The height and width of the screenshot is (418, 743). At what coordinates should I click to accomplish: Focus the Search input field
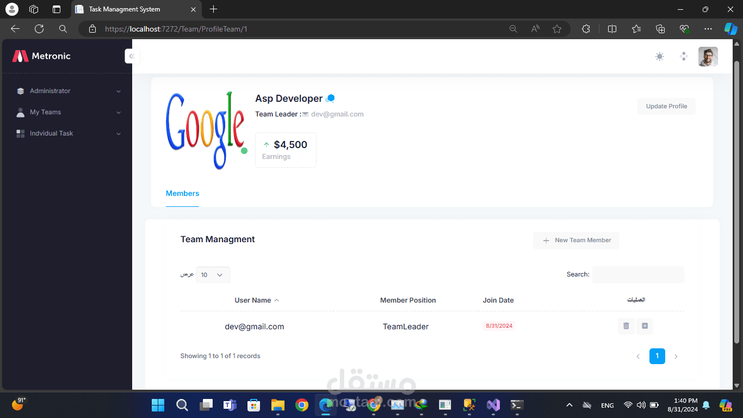638,275
